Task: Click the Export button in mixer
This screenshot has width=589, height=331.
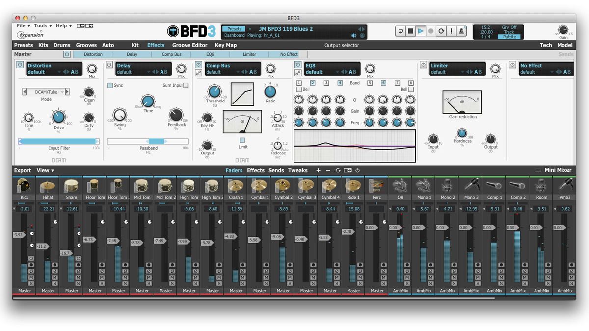Action: pyautogui.click(x=23, y=170)
